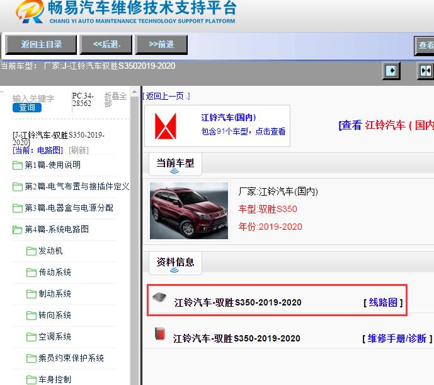Click the gray chip icon beside 线路图 entry
434x385 pixels.
tap(160, 297)
